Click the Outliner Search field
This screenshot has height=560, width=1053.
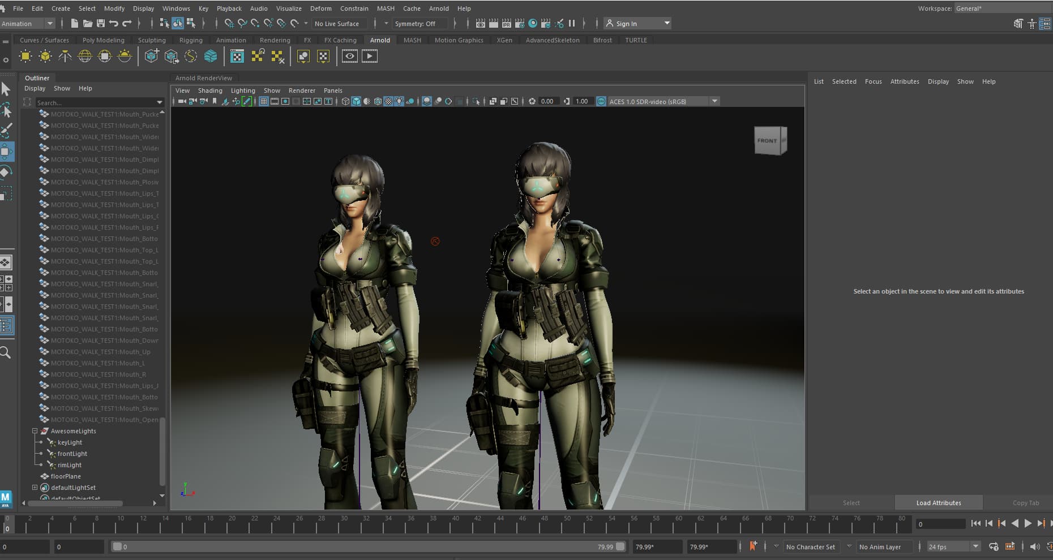pos(95,102)
